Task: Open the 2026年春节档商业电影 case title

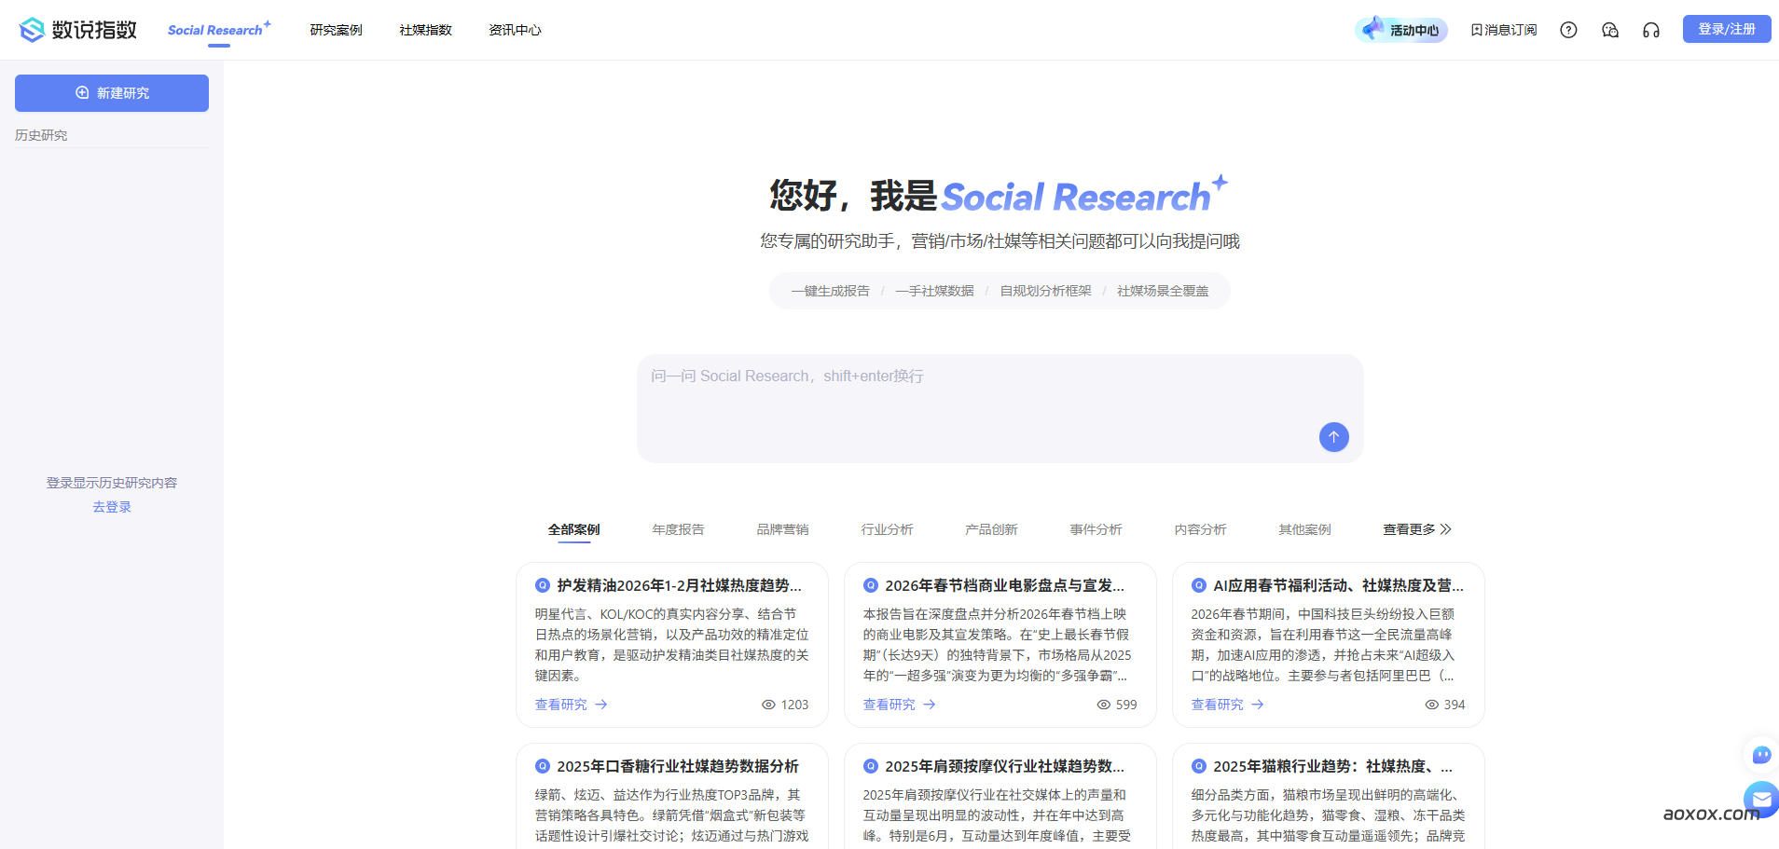Action: 1004,585
